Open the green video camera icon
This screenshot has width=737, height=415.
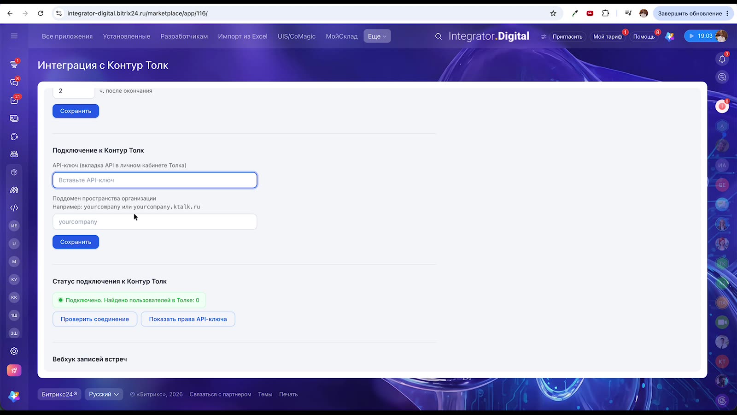tap(722, 322)
